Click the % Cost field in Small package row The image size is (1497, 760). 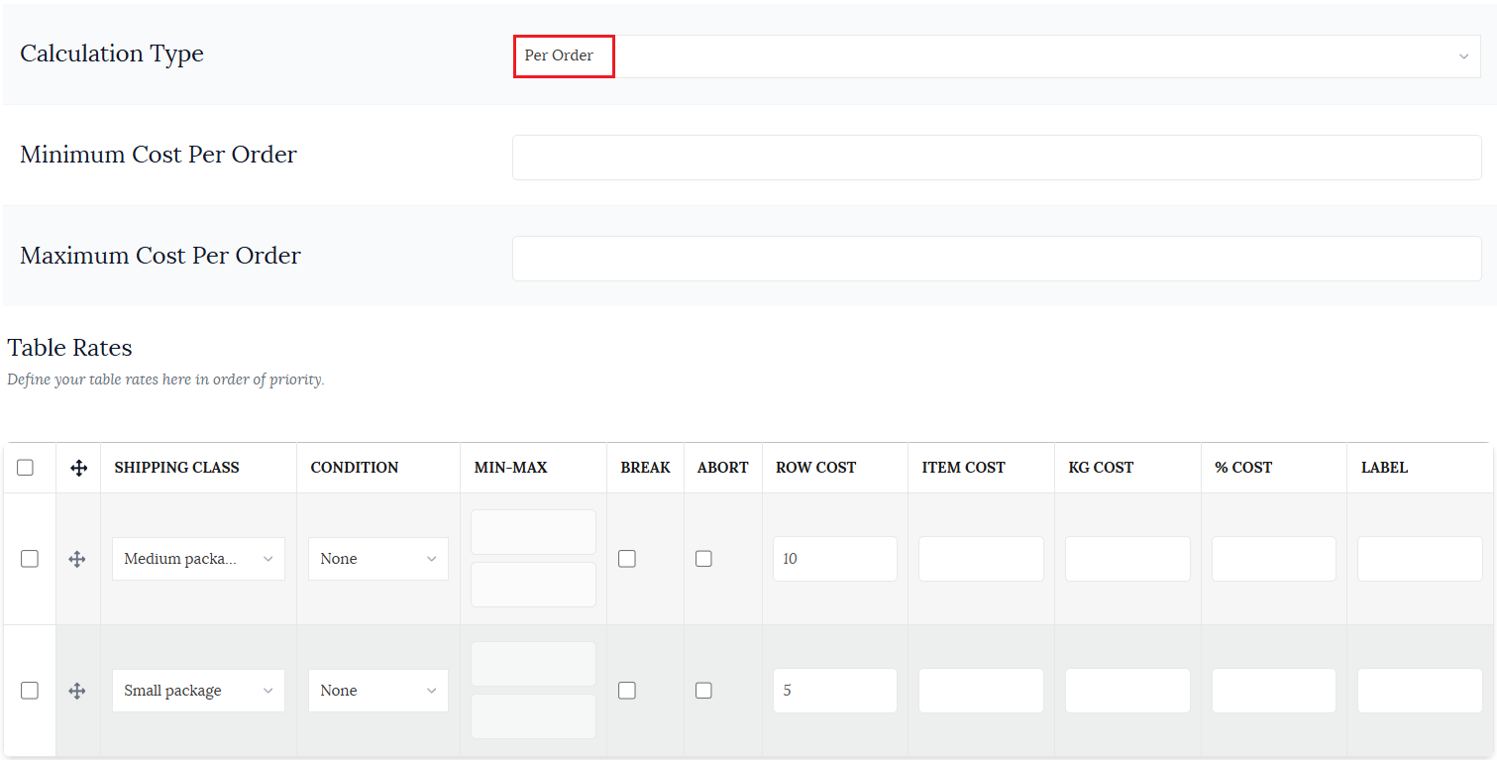click(1274, 691)
